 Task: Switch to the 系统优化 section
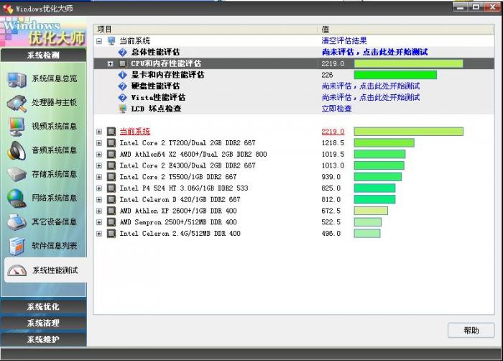[x=43, y=306]
